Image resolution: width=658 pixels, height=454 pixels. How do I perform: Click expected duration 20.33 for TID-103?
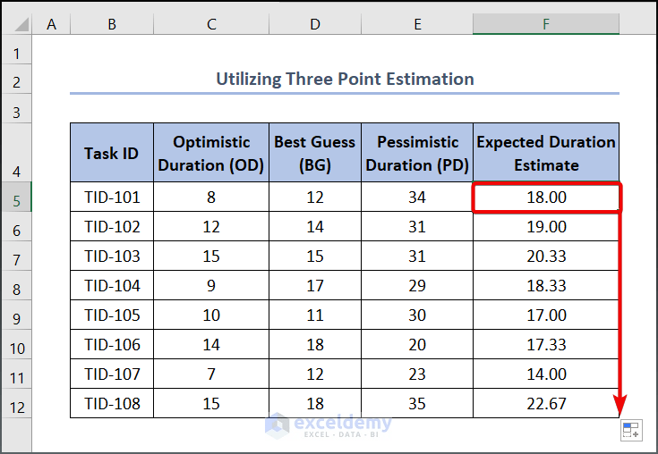(546, 256)
